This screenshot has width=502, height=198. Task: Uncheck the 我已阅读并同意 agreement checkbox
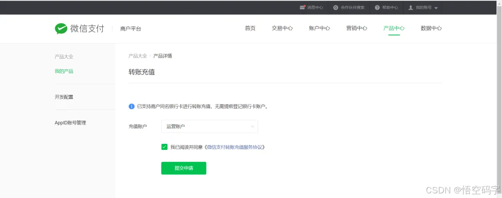[164, 147]
